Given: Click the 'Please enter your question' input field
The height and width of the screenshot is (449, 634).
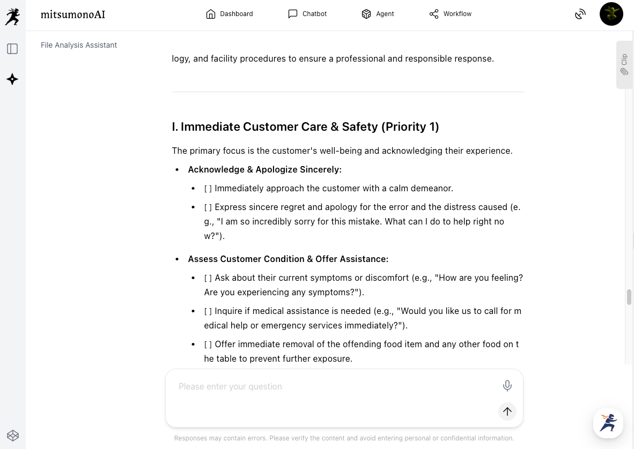Looking at the screenshot, I should click(333, 386).
